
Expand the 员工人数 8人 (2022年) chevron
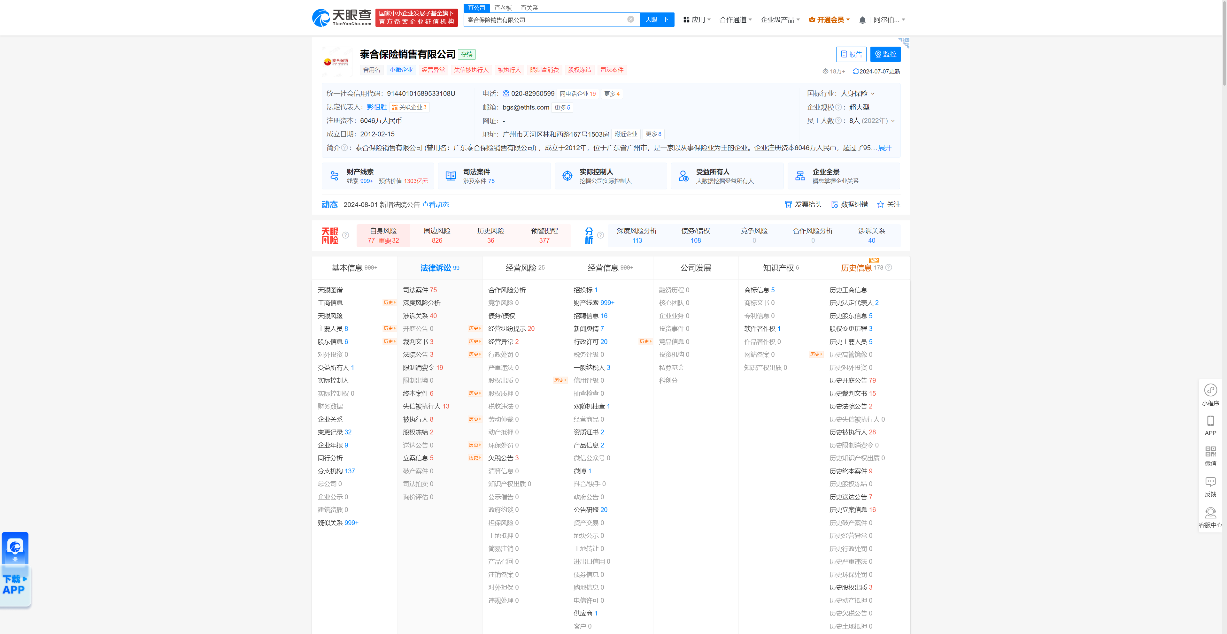893,121
